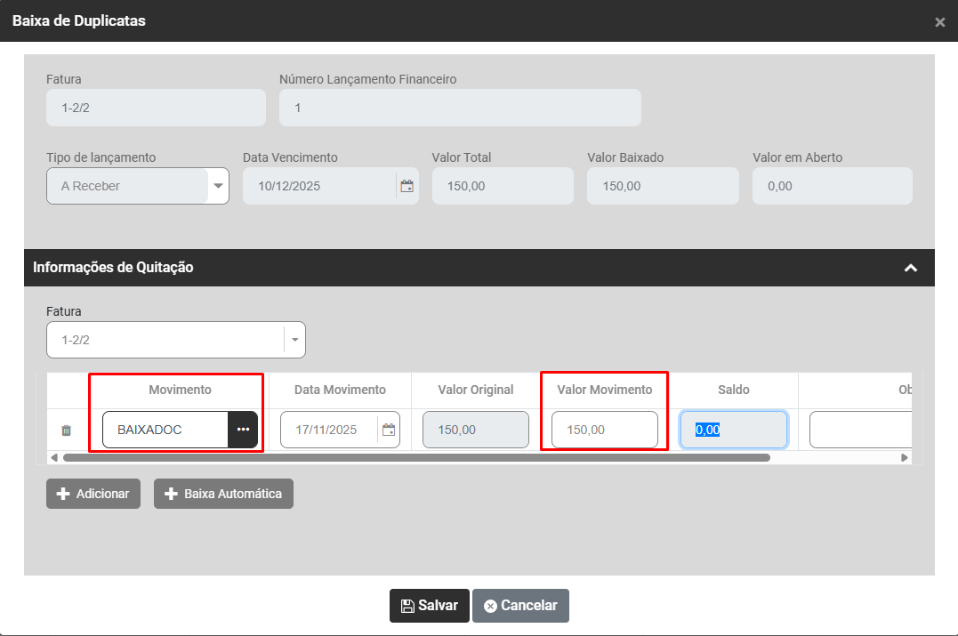This screenshot has width=958, height=636.
Task: Open the Tipo de lançamento dropdown
Action: (218, 186)
